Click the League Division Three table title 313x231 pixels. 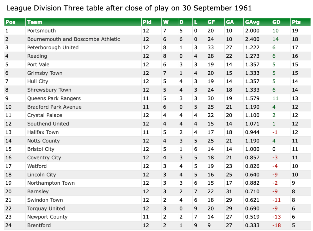[x=129, y=8]
